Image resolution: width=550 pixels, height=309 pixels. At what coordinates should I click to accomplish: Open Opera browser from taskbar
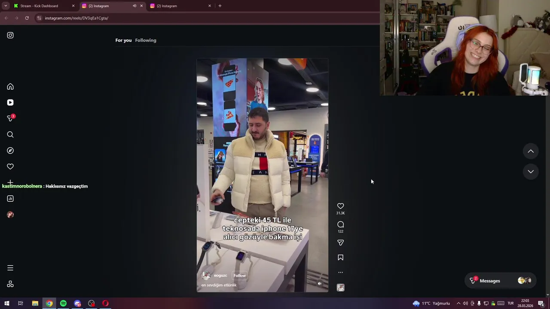[x=105, y=303]
